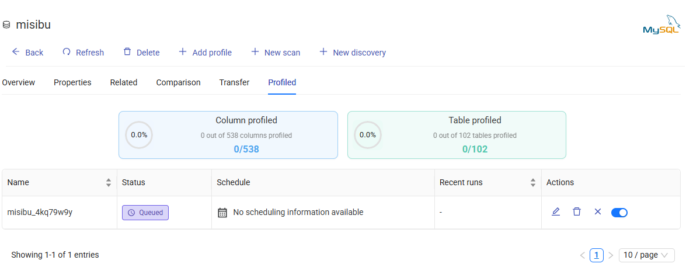
Task: Click the Queued status badge
Action: click(x=145, y=213)
